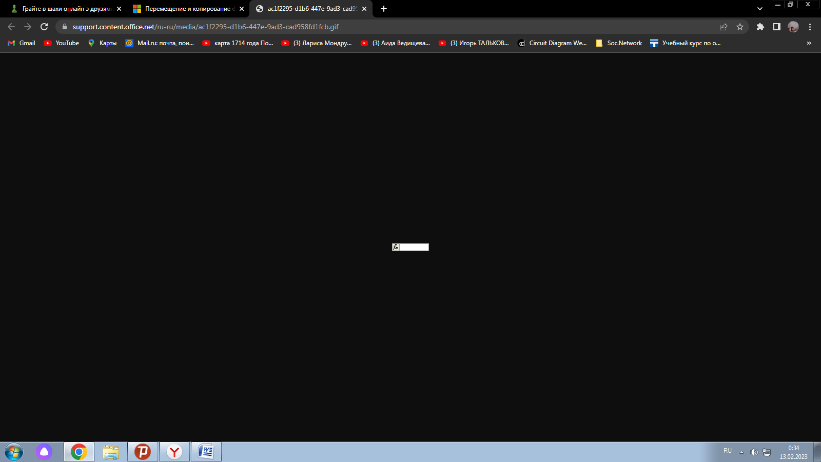
Task: Expand the hidden bookmarks chevron
Action: (x=809, y=43)
